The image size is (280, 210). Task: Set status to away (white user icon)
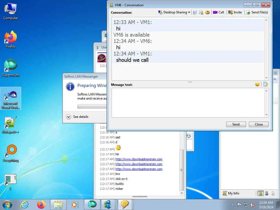(x=273, y=193)
